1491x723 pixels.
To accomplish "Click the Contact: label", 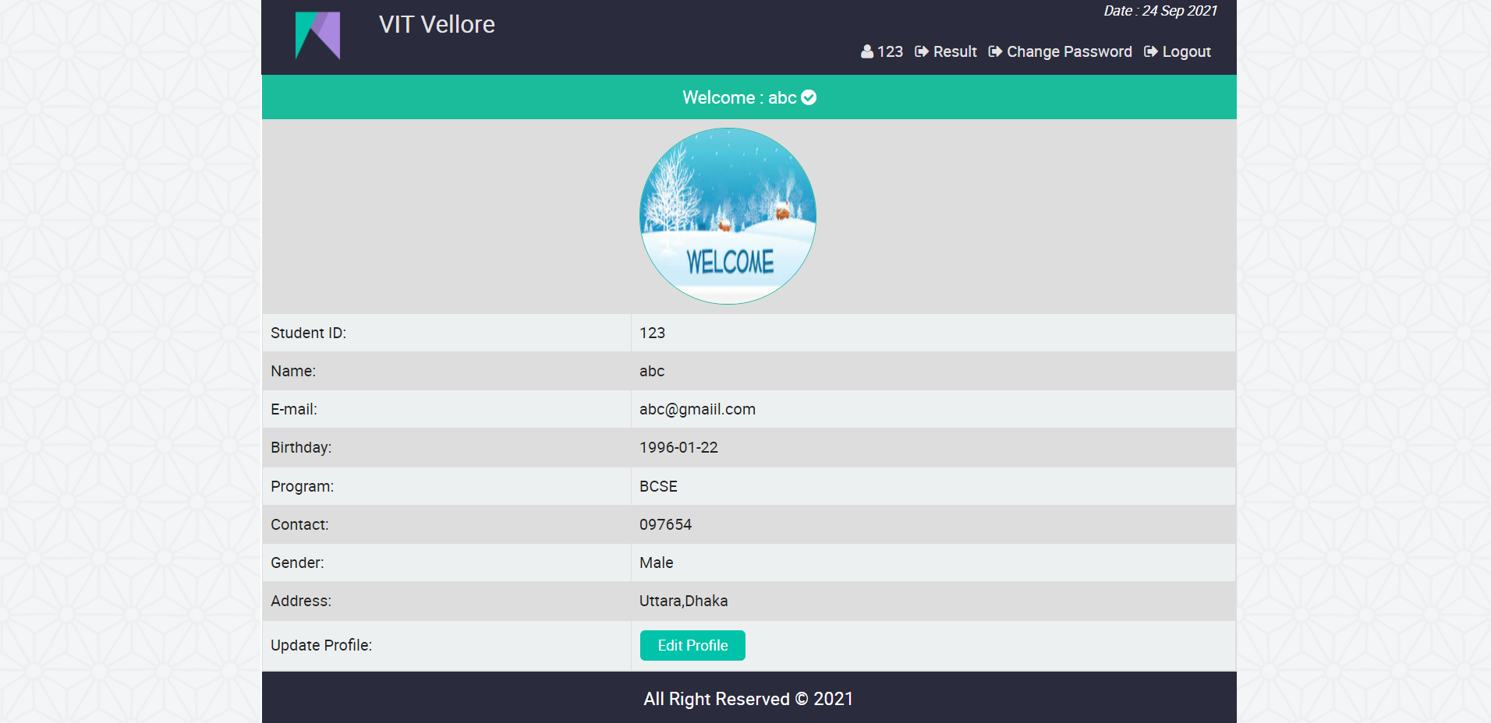I will tap(299, 524).
